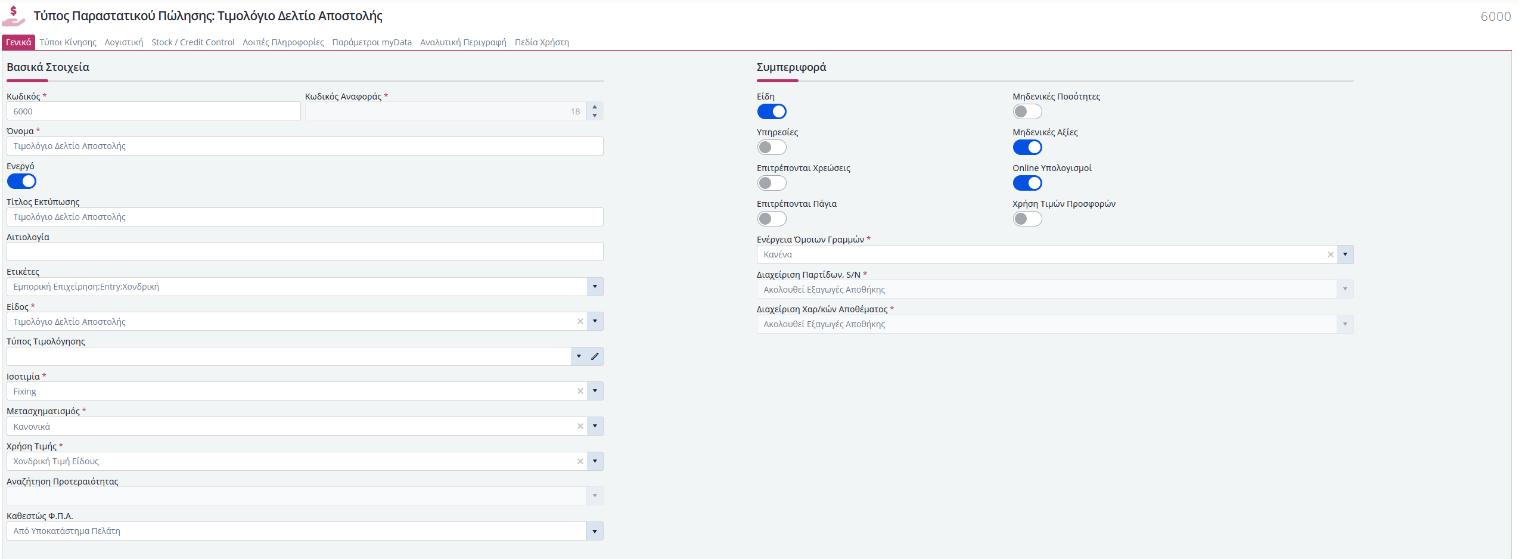The image size is (1519, 559).
Task: Clear the Μετασχηματισμός Κανονικά value
Action: [x=580, y=427]
